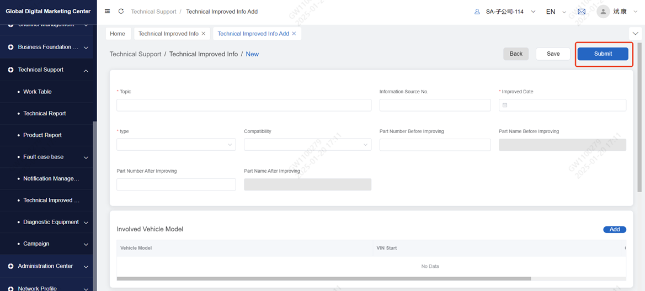Click the Save button
The width and height of the screenshot is (645, 291).
[x=553, y=54]
